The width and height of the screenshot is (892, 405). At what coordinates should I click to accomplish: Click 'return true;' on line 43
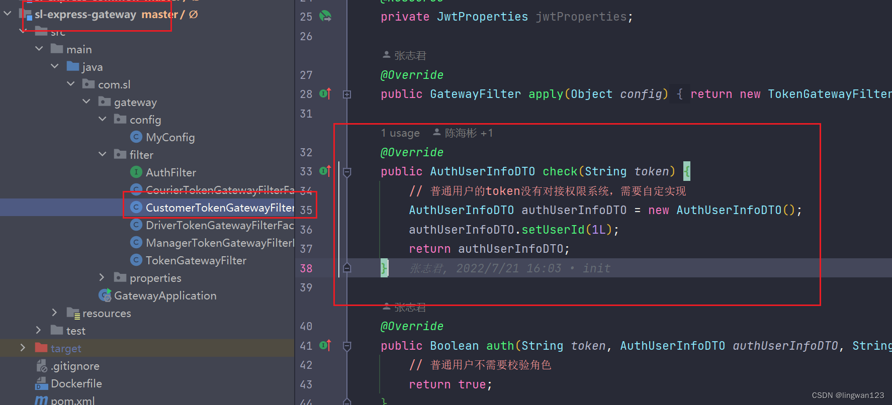(451, 384)
